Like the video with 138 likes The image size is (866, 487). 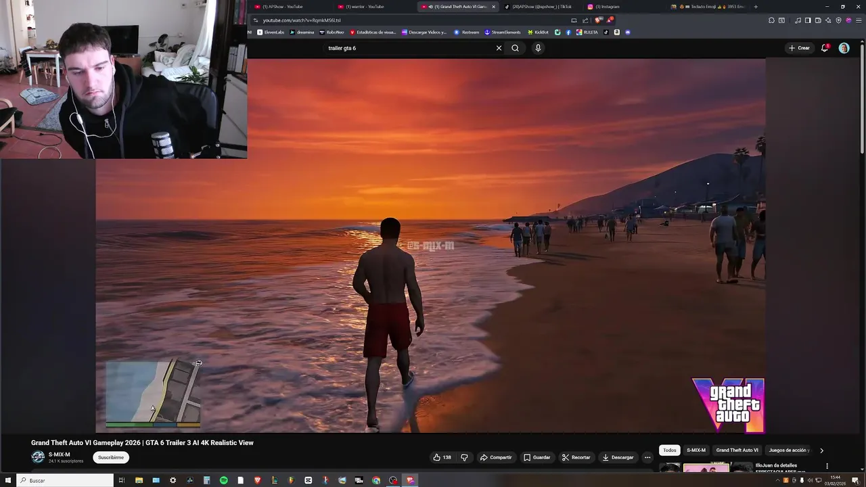click(x=442, y=457)
